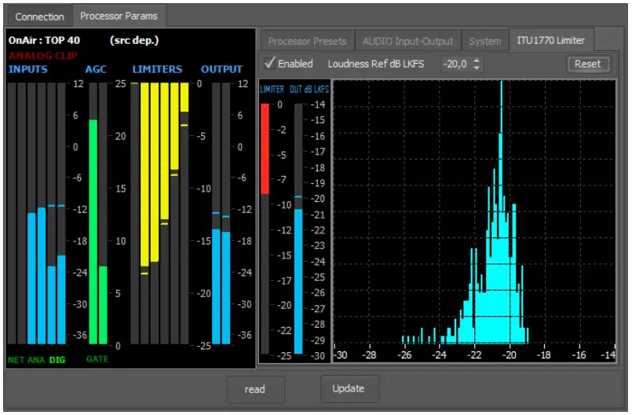632x415 pixels.
Task: Switch to the Connection tab
Action: click(x=39, y=17)
